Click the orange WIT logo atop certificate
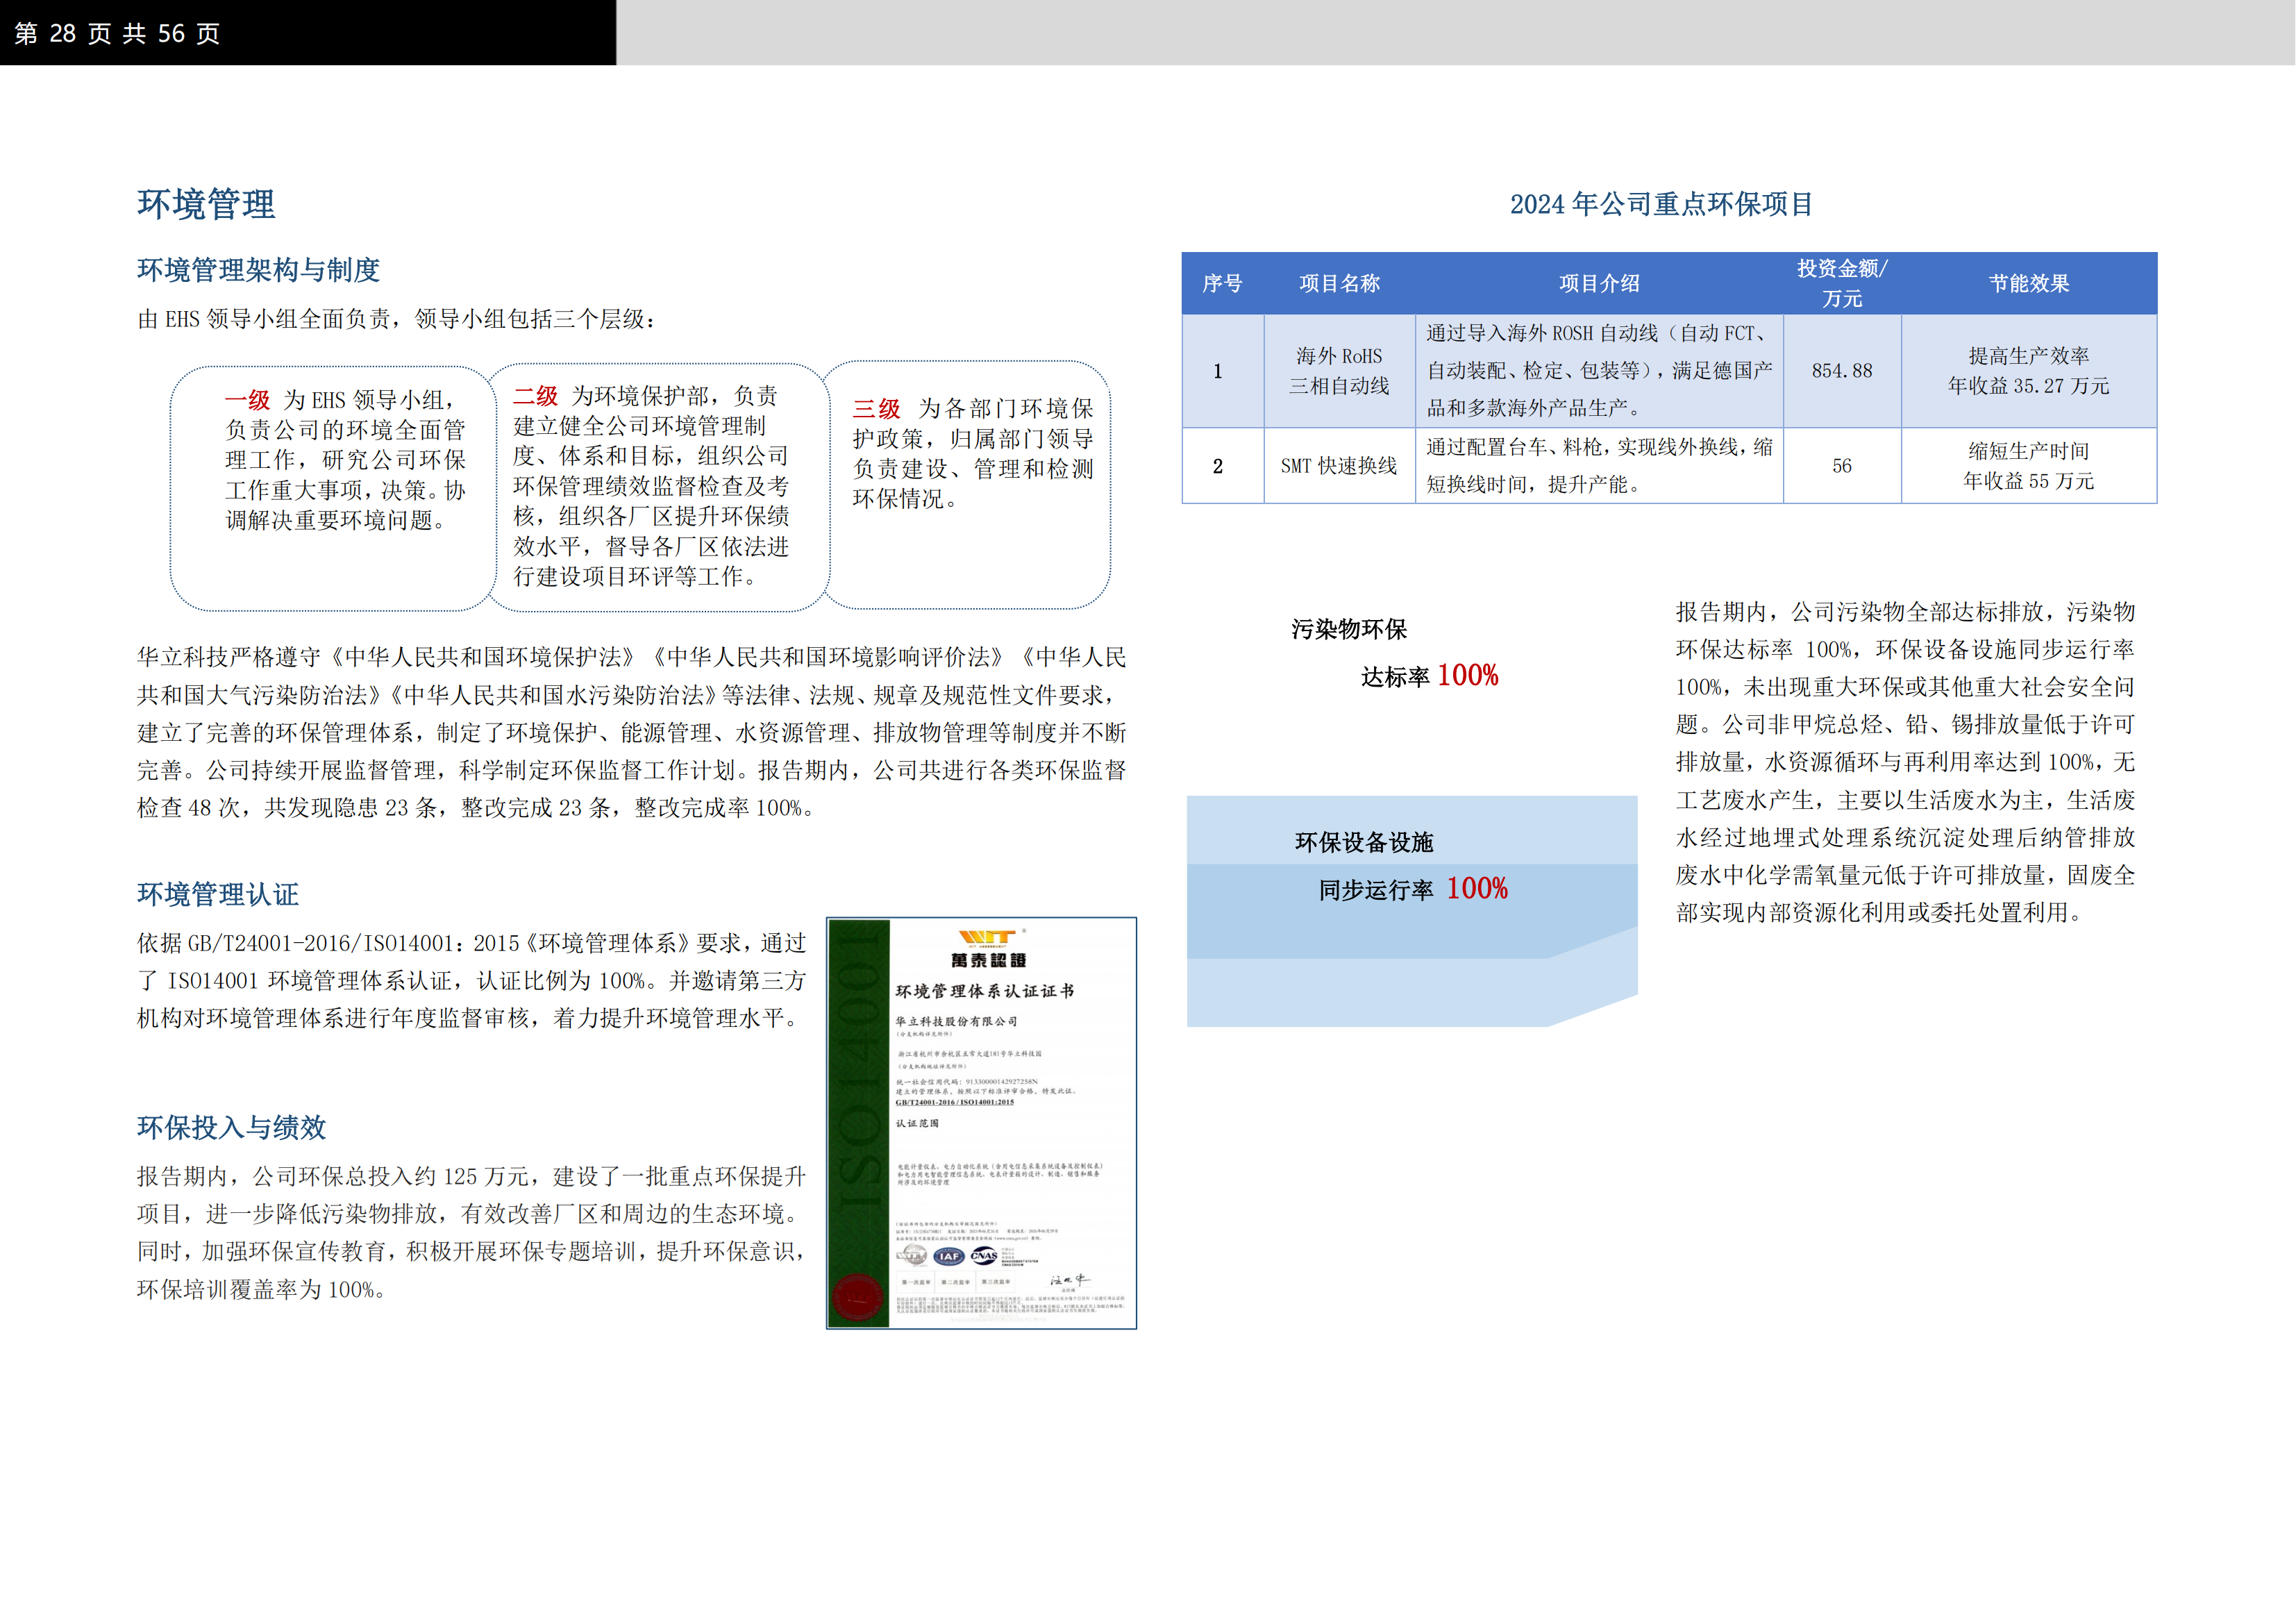Screen dimensions: 2296x1624 click(x=987, y=937)
